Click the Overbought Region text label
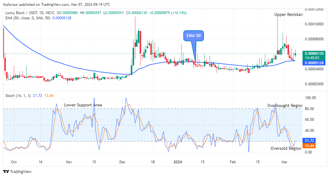 285,106
